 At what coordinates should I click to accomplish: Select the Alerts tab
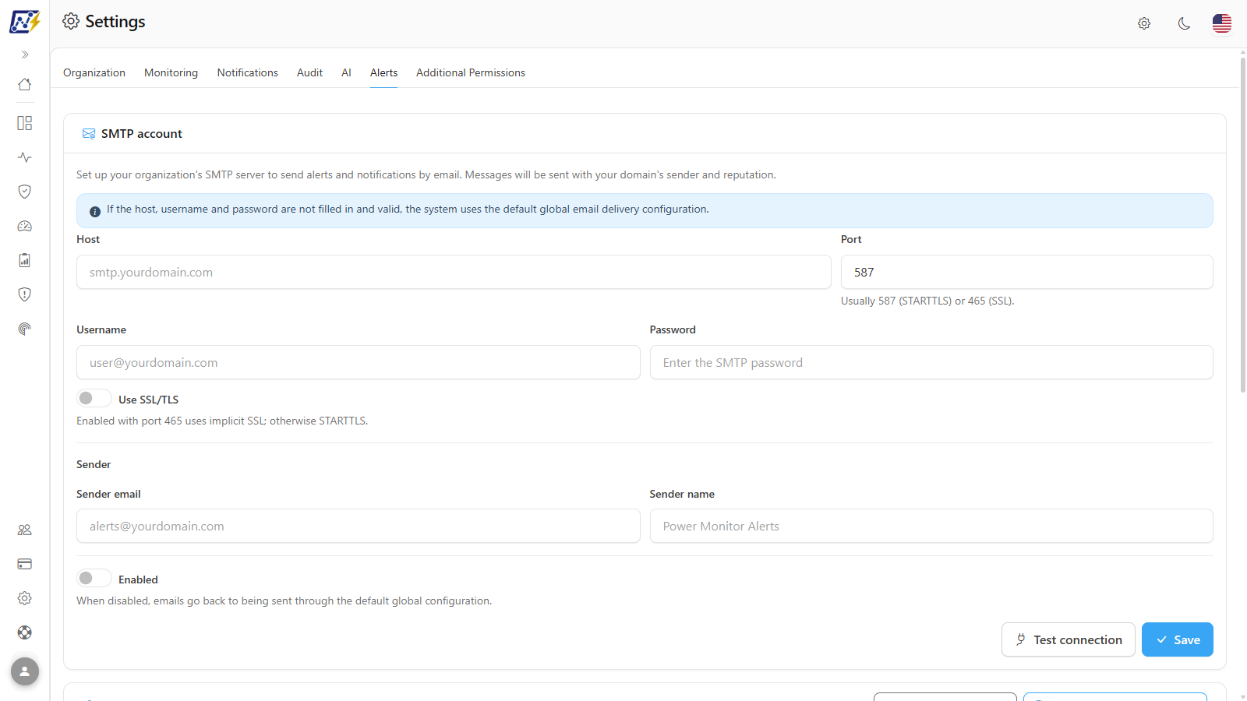tap(383, 72)
